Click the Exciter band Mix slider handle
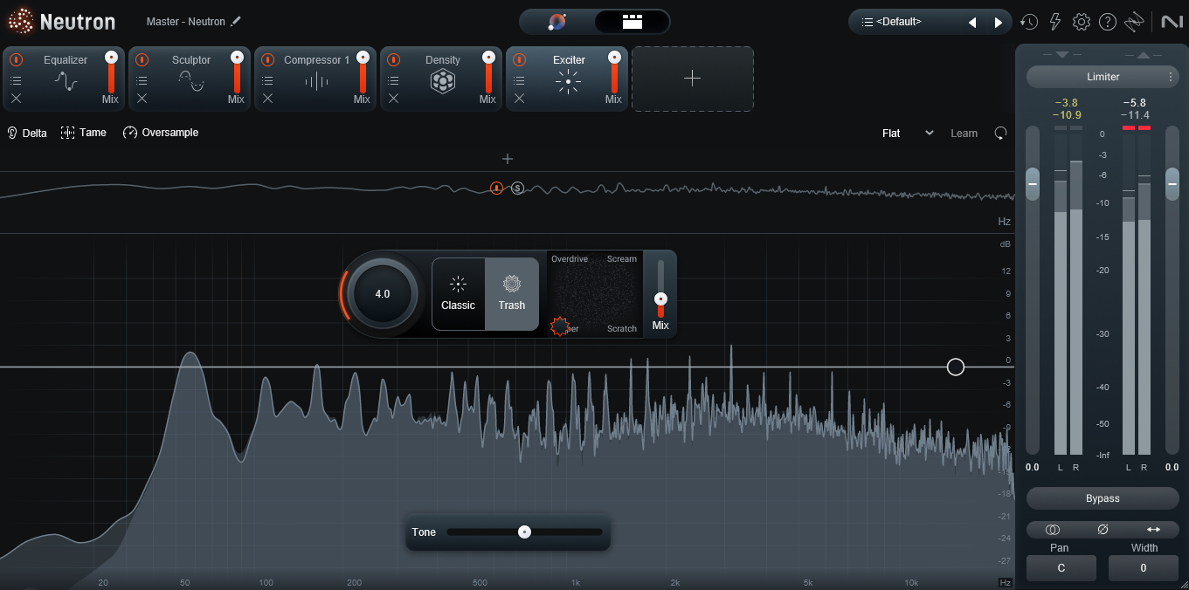 tap(660, 298)
